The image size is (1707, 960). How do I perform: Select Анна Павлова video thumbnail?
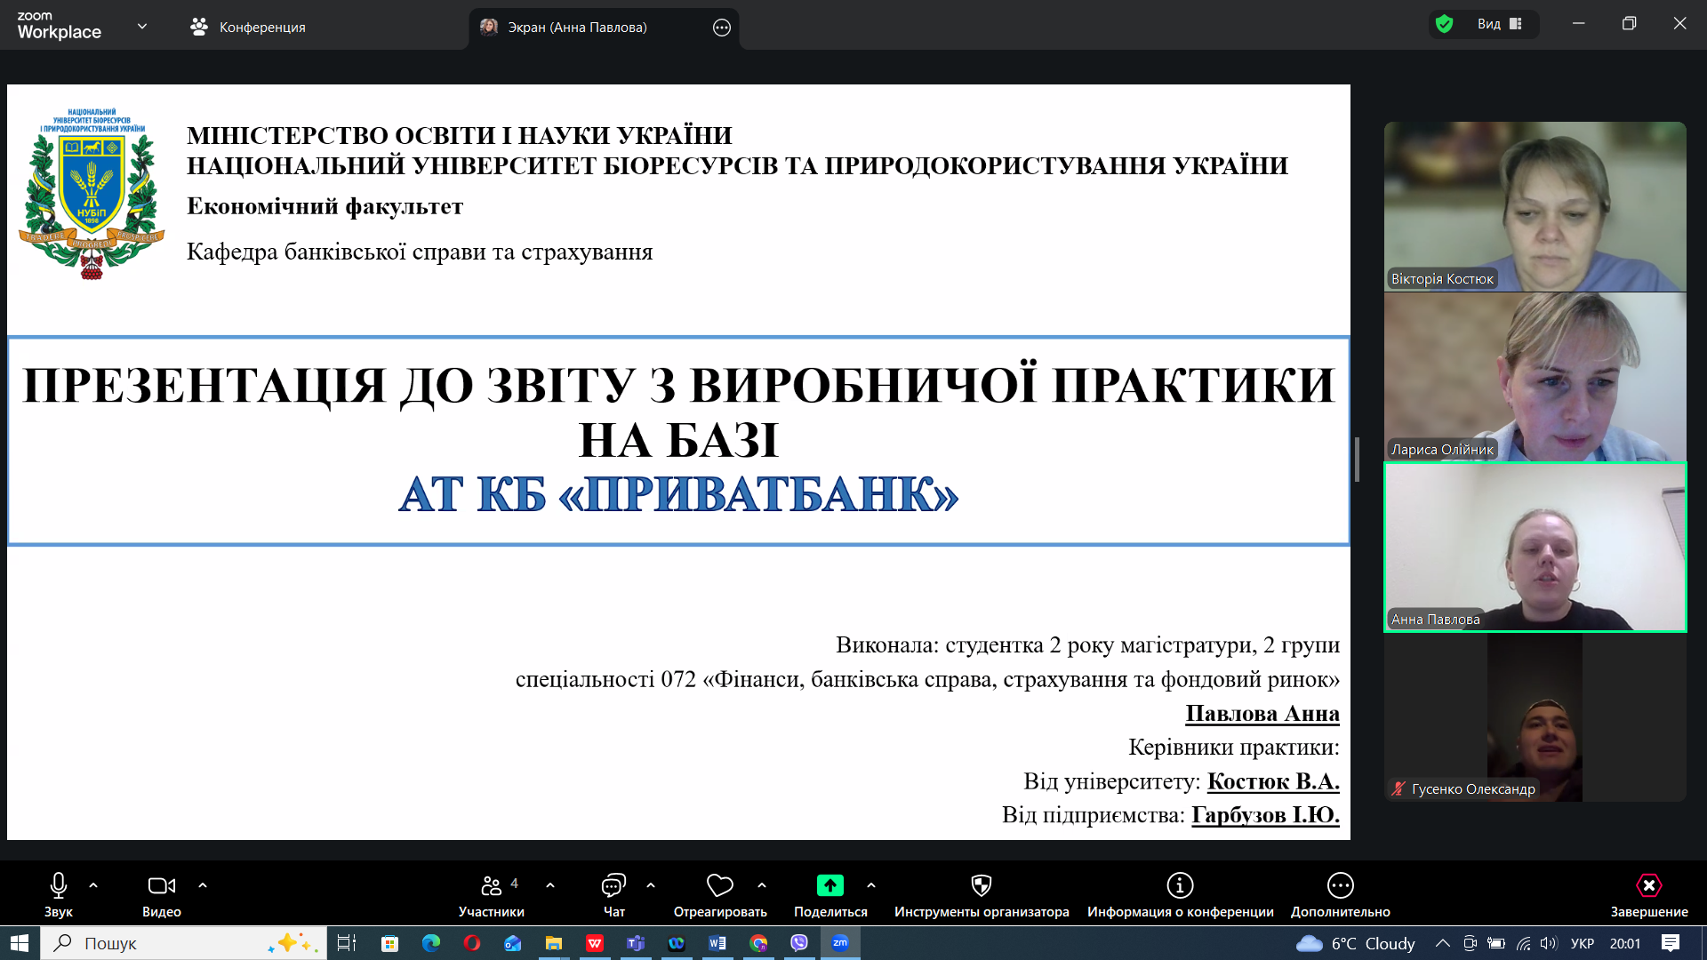[1535, 548]
